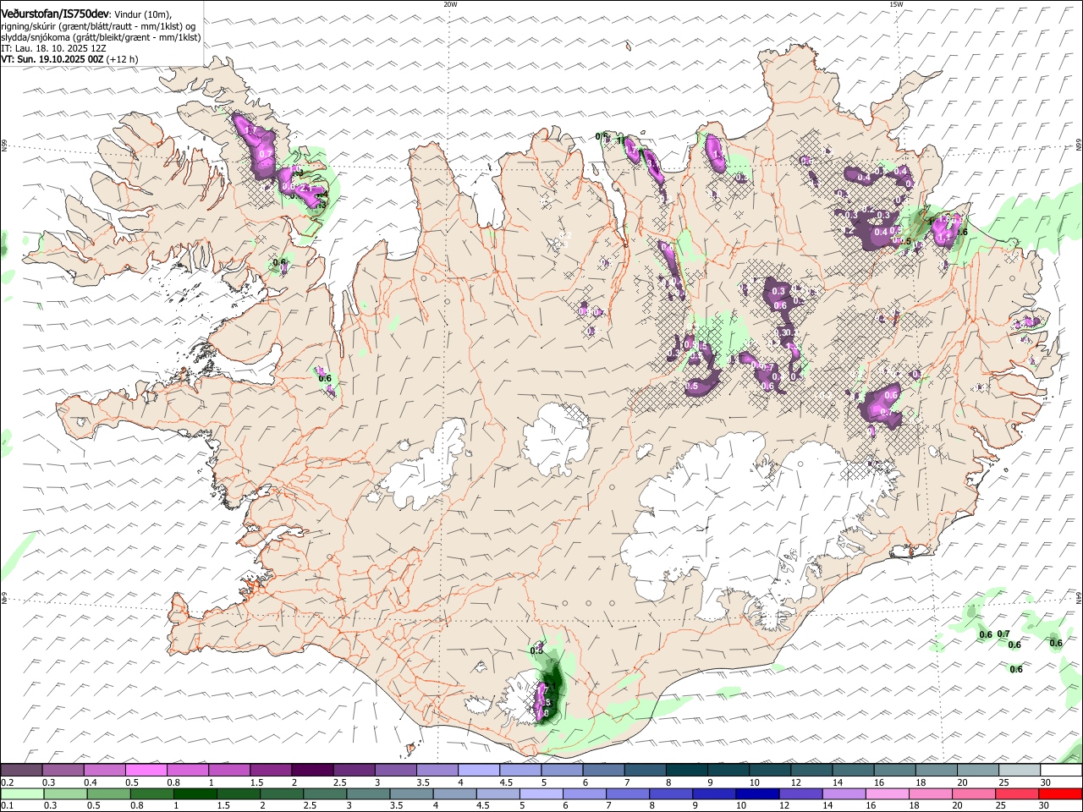Screen dimensions: 1083x812
Task: Pick the lower-scale swatch starting at 18
Action: 931,793
